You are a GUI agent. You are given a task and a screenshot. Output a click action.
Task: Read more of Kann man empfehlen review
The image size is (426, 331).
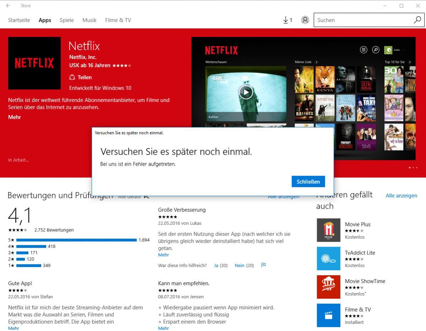click(163, 328)
